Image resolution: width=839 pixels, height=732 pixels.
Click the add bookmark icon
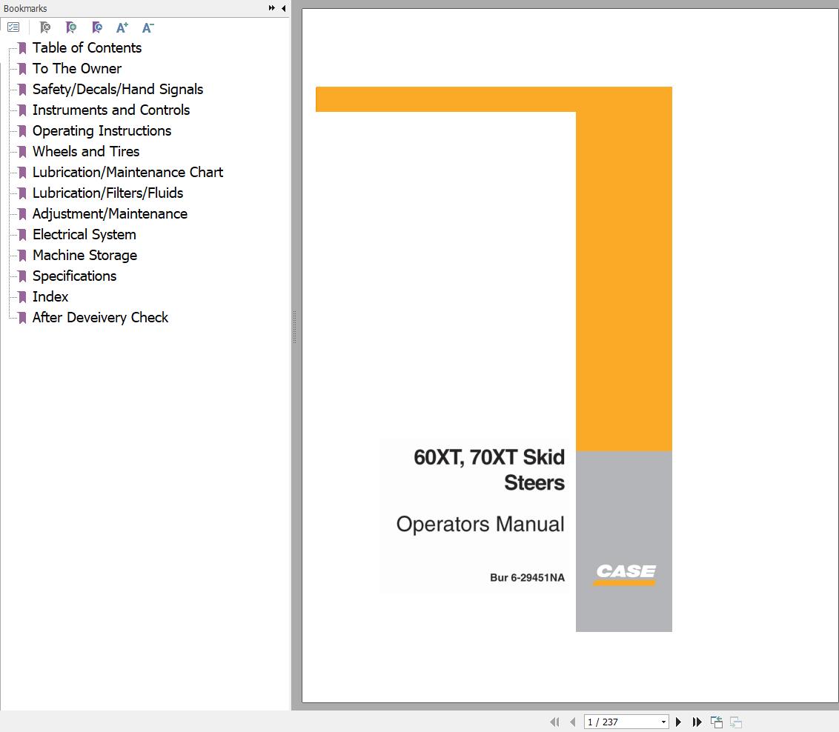pyautogui.click(x=70, y=27)
